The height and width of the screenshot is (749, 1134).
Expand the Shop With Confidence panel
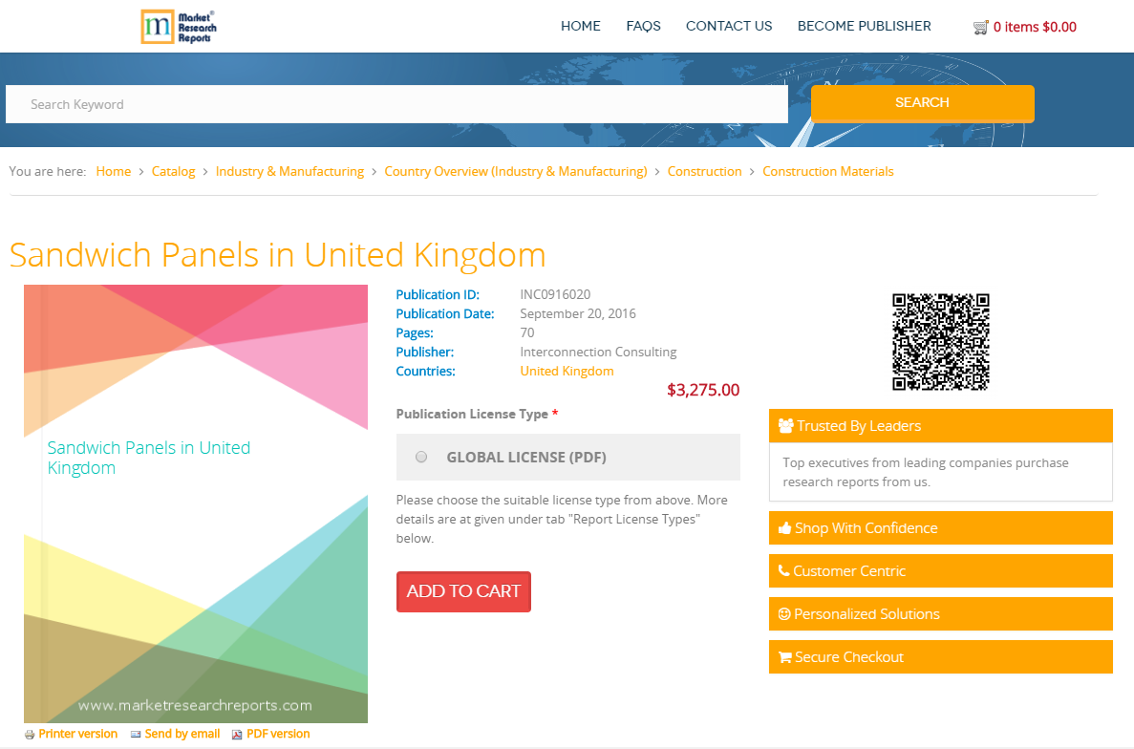point(940,527)
